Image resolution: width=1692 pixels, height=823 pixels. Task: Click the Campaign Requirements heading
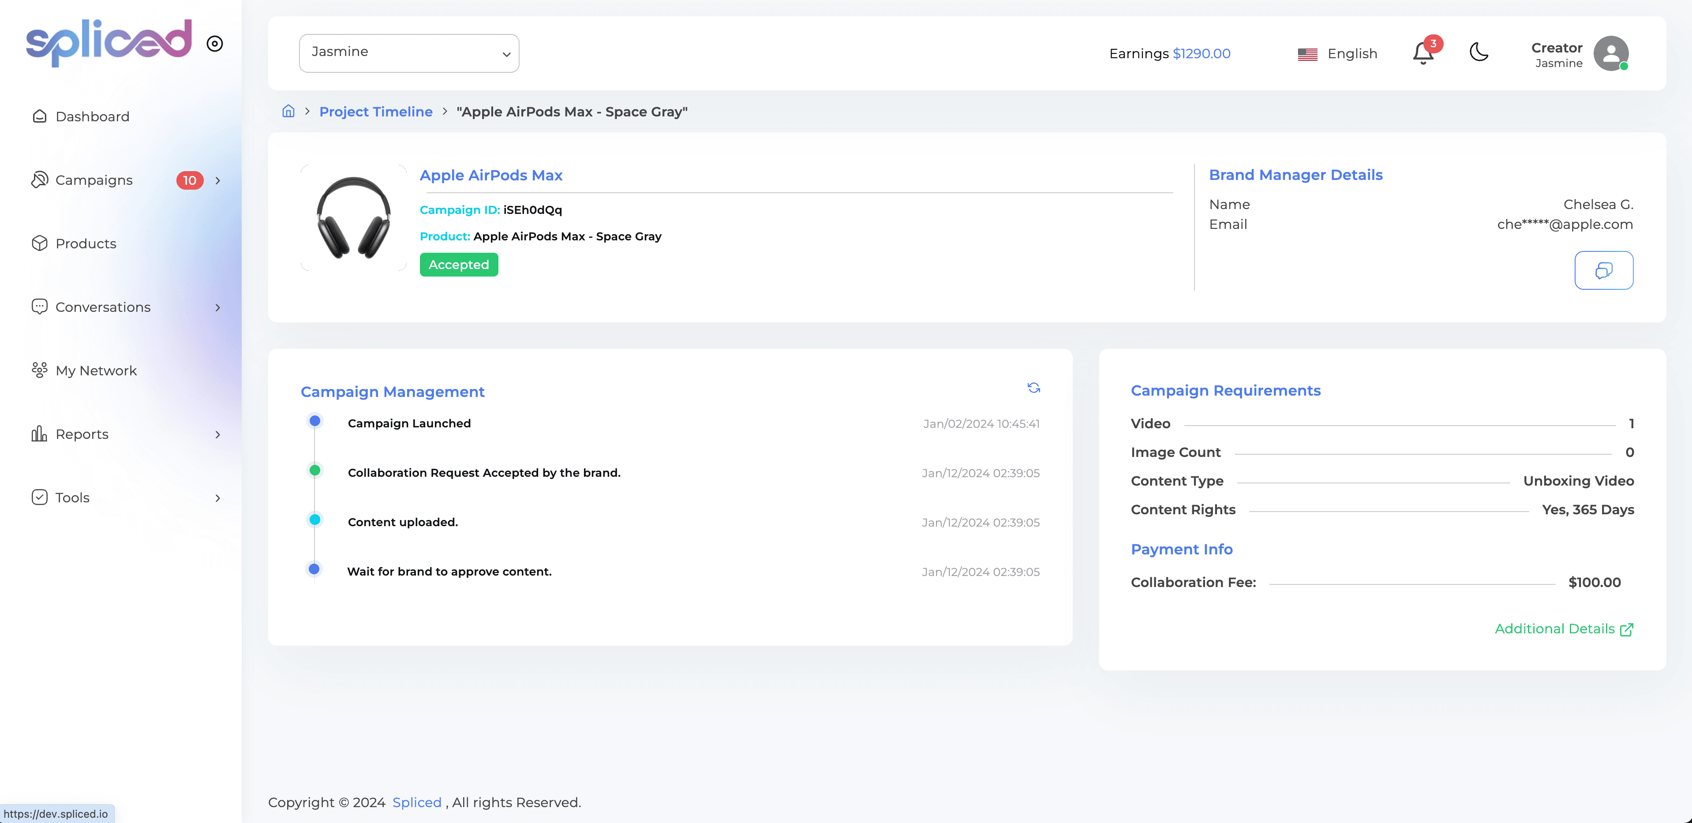pos(1226,391)
